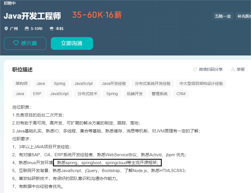This screenshot has width=251, height=193.
Task: Click the 分布式系统开发经验 tag
Action: coord(153,83)
